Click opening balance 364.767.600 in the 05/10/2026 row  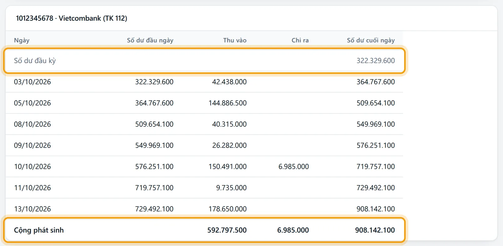coord(154,103)
